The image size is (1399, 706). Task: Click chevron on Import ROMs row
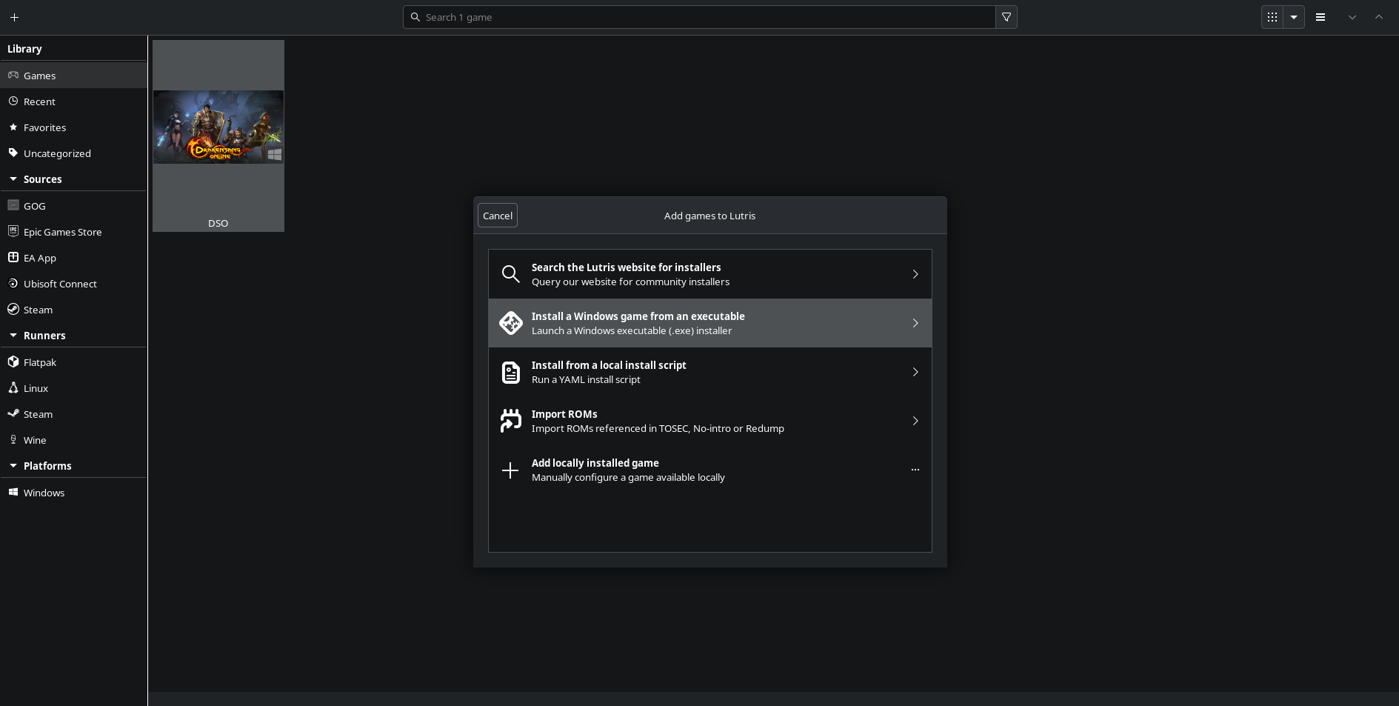point(915,421)
